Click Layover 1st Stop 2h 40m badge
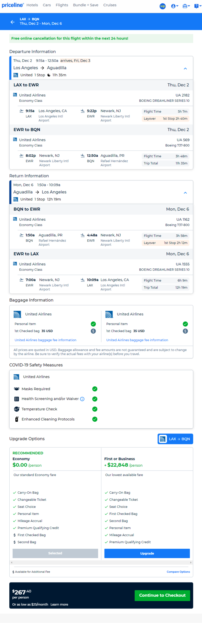The height and width of the screenshot is (623, 202). (x=166, y=119)
